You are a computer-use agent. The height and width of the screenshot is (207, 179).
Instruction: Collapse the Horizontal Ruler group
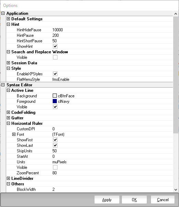pos(8,123)
